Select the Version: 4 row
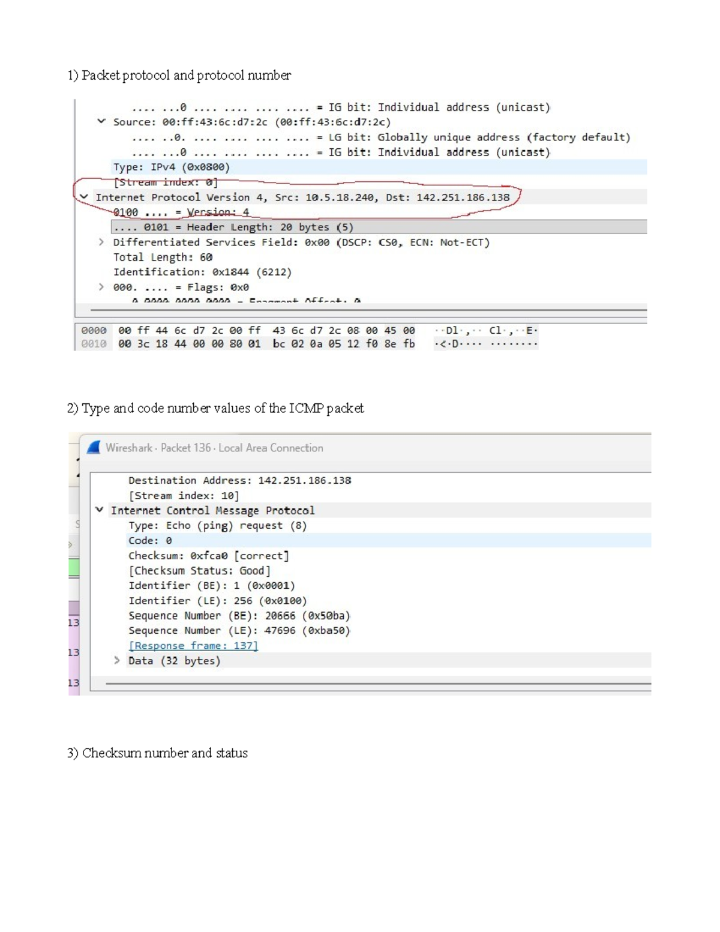The width and height of the screenshot is (720, 932). 181,212
